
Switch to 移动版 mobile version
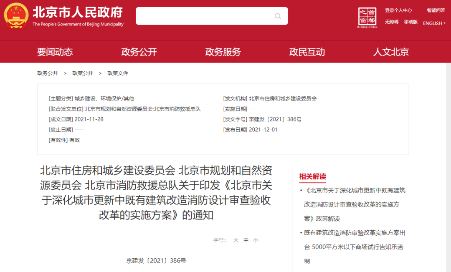pyautogui.click(x=411, y=22)
